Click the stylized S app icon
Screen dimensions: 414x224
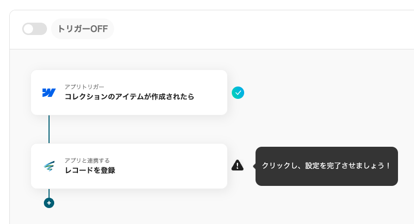(49, 166)
